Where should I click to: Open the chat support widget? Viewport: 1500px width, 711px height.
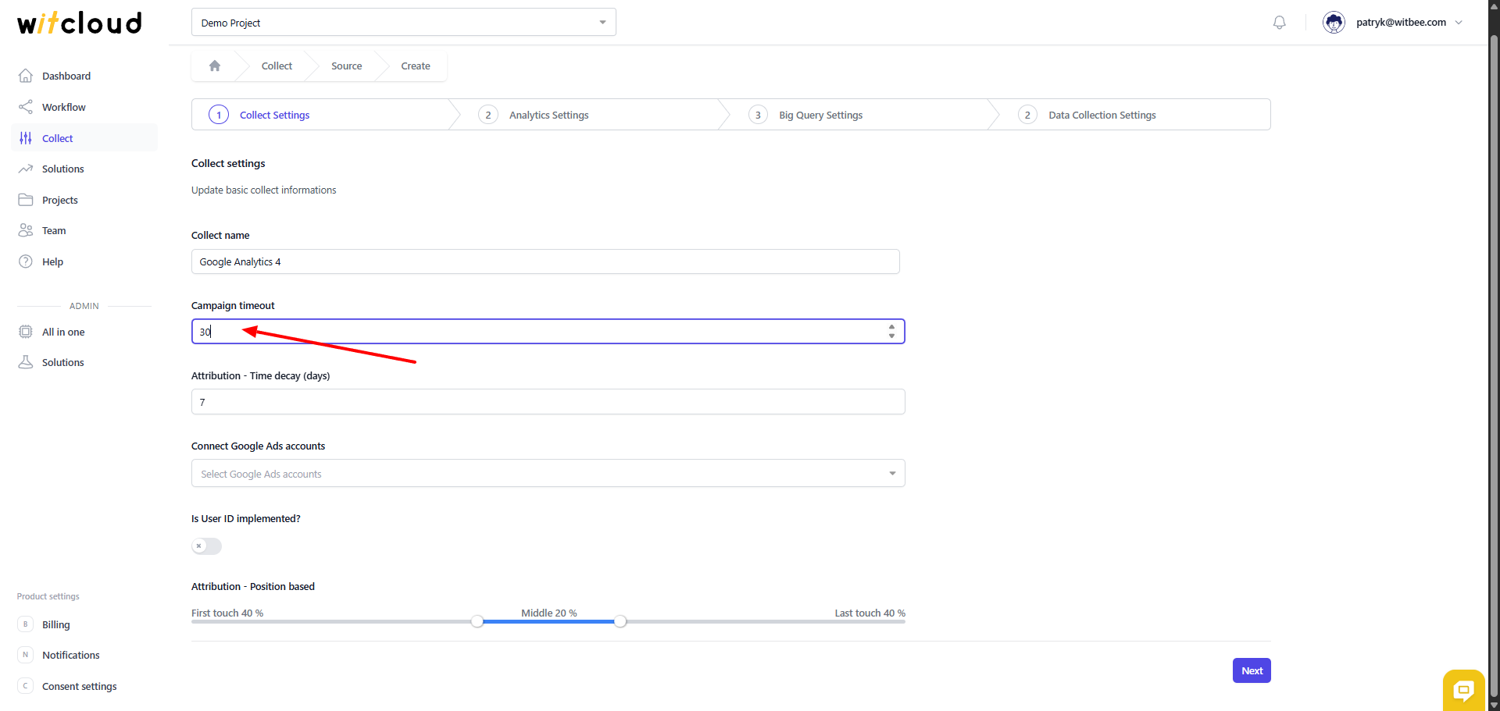click(x=1462, y=689)
